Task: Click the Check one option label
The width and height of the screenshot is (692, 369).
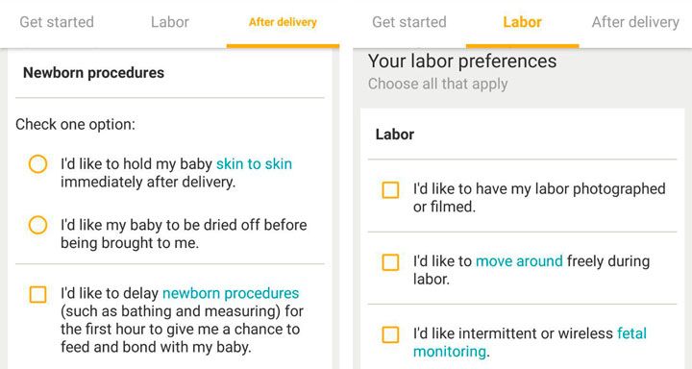Action: point(76,125)
